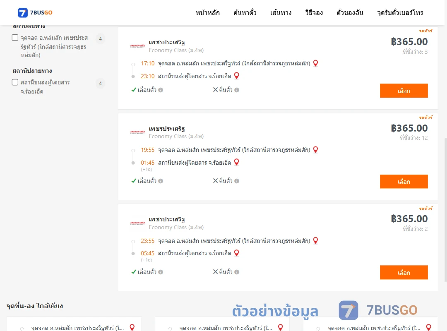
Task: Click map pin on first nearby stop card
Action: [132, 327]
